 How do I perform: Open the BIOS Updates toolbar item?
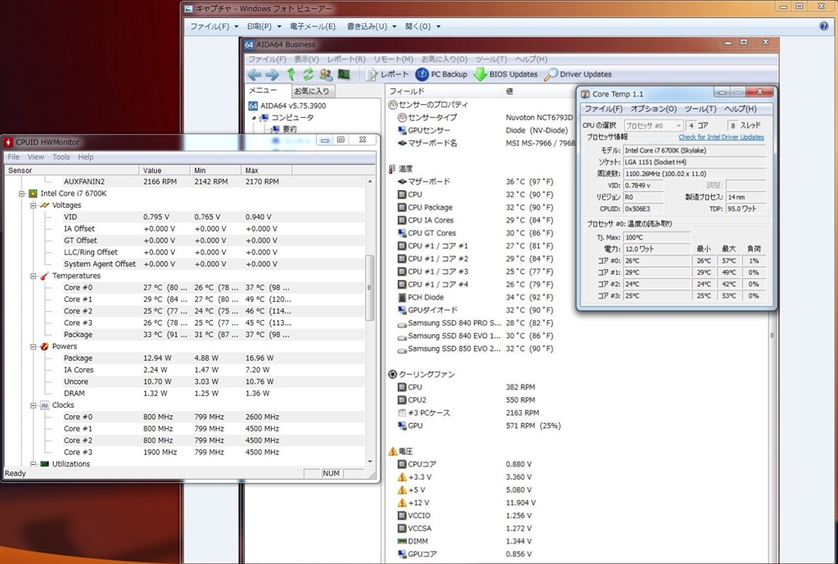click(504, 74)
